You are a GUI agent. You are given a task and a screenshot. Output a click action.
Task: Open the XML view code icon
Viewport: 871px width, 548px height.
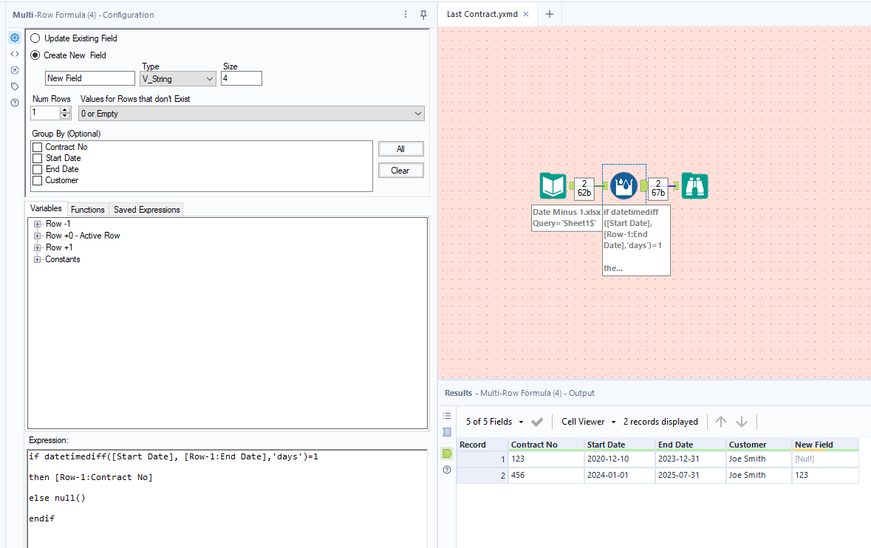tap(15, 54)
